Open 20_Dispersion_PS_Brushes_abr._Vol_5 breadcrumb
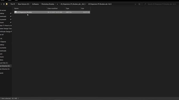The image size is (179, 100). pyautogui.click(x=73, y=4)
